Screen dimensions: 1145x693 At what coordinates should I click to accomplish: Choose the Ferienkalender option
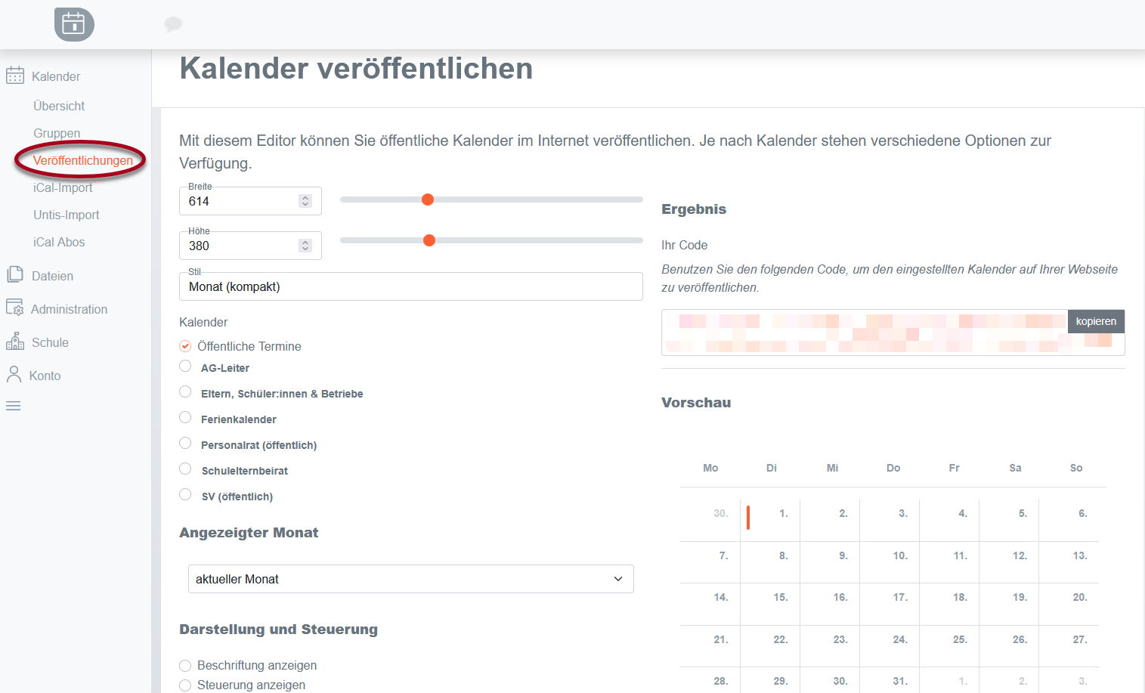coord(185,417)
